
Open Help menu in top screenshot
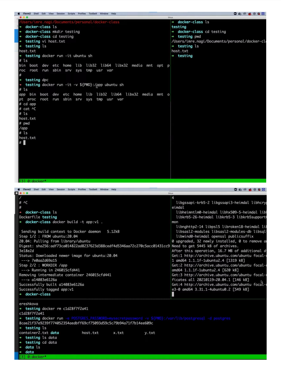[113, 14]
